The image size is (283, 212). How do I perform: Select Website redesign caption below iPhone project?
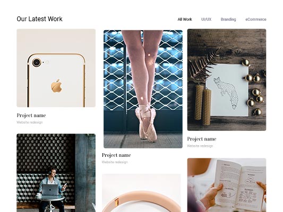30,122
